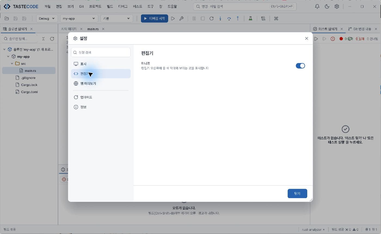
Task: Click the 명령 · 파일 검색 search box
Action: [x=245, y=7]
